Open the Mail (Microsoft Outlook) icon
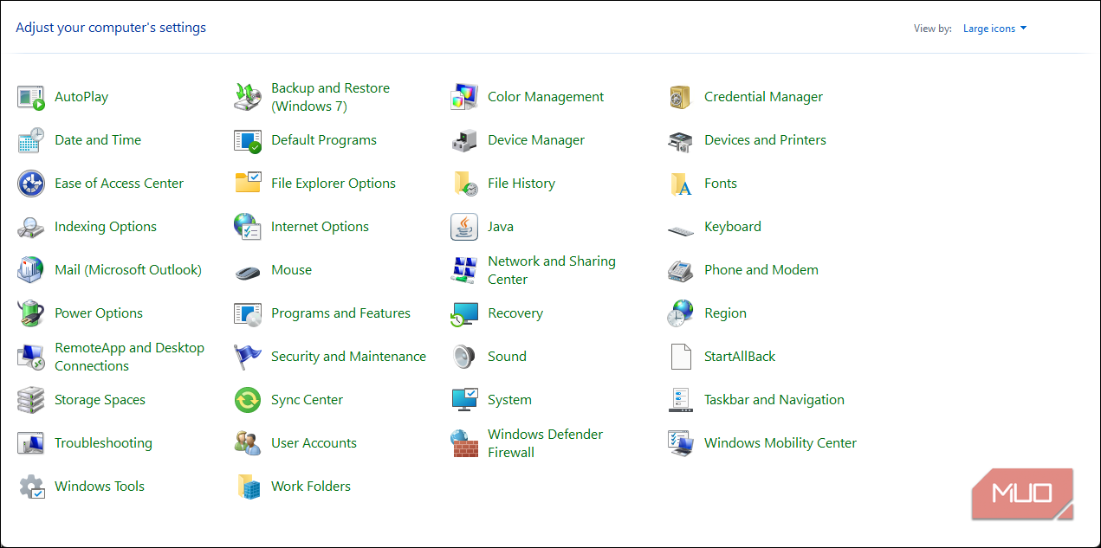1101x548 pixels. click(x=31, y=270)
